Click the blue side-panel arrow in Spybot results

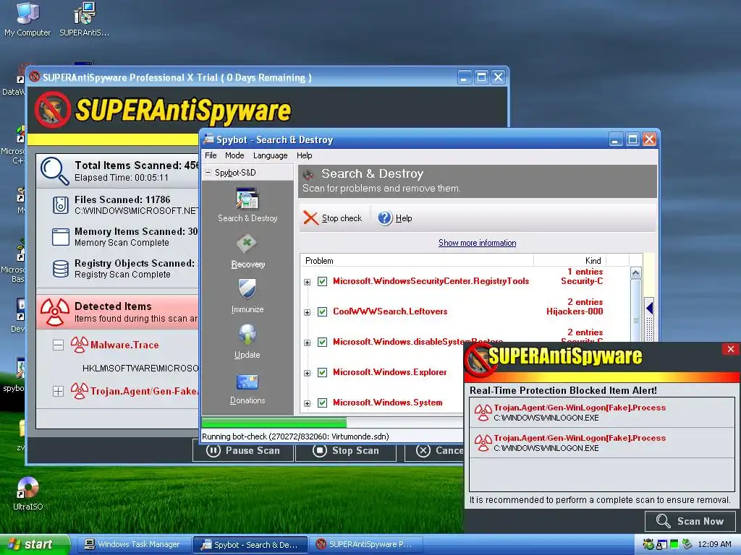[x=649, y=308]
